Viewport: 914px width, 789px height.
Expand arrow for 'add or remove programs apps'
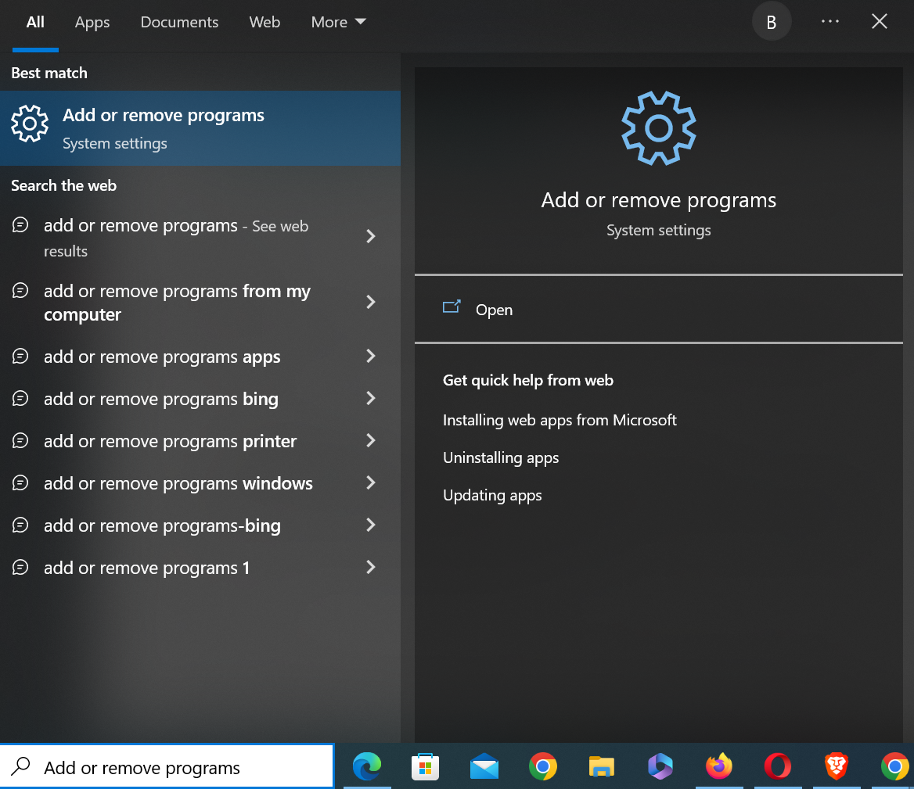(x=371, y=356)
